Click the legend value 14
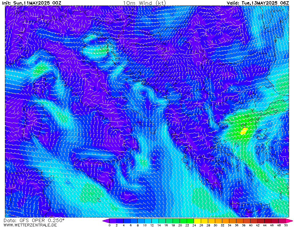The width and height of the screenshot is (294, 227). click(159, 225)
